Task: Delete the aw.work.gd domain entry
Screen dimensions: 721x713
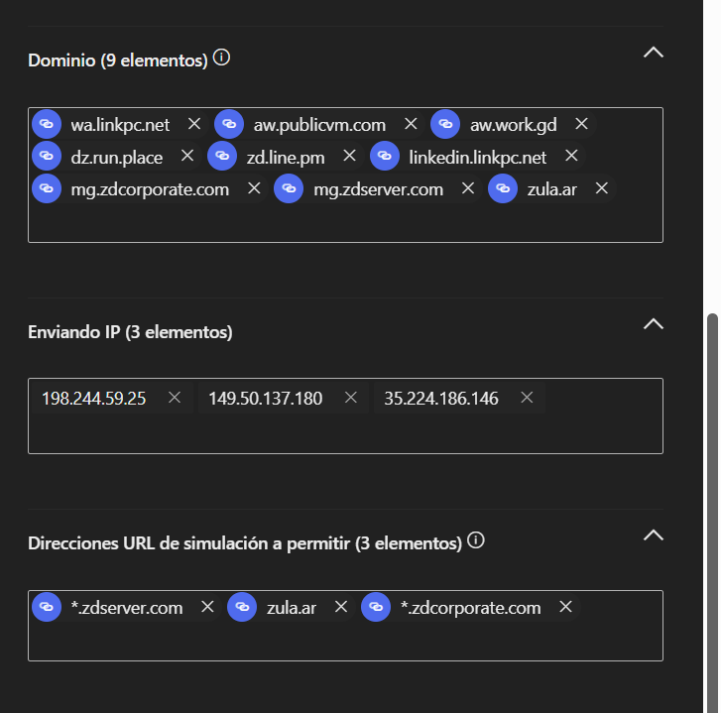Action: tap(582, 124)
